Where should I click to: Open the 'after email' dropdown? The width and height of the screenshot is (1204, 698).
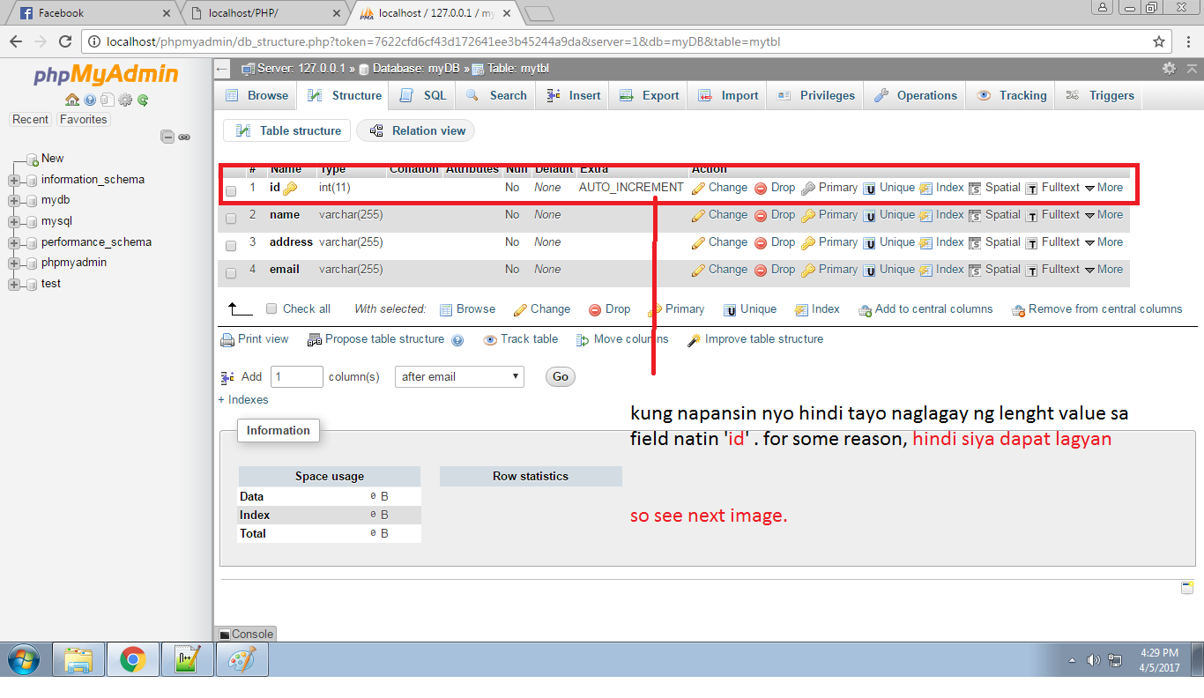458,376
